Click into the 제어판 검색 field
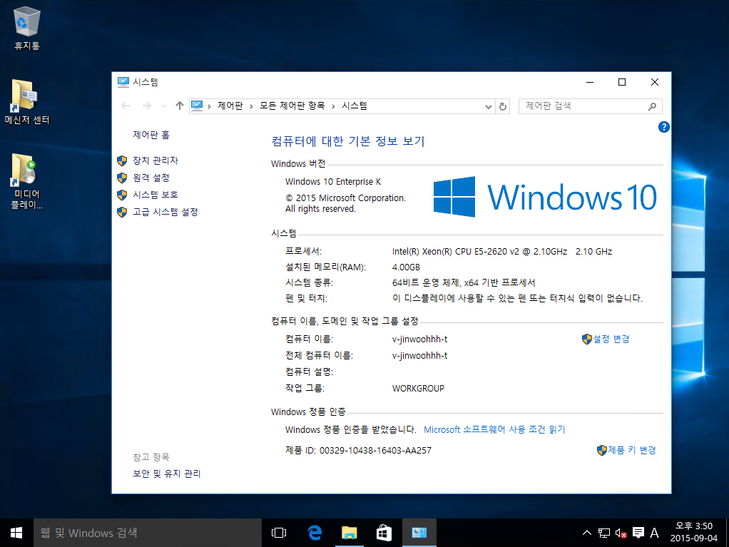Screen dimensions: 729x547 [x=590, y=106]
